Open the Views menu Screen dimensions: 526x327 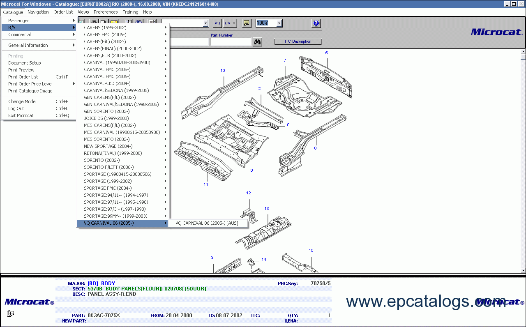[x=83, y=12]
